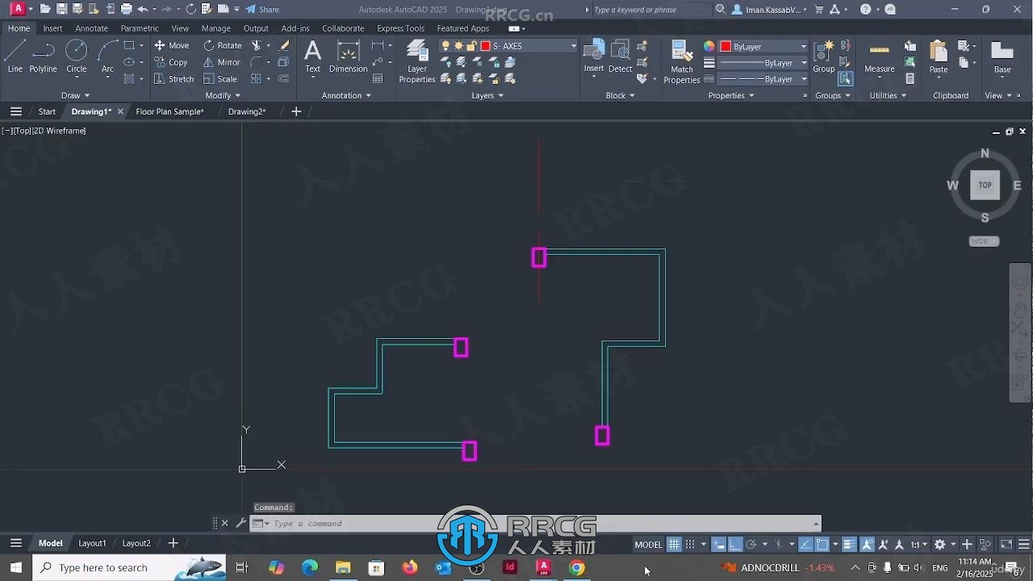Open the Express Tools ribbon tab
The image size is (1033, 581).
click(x=400, y=28)
